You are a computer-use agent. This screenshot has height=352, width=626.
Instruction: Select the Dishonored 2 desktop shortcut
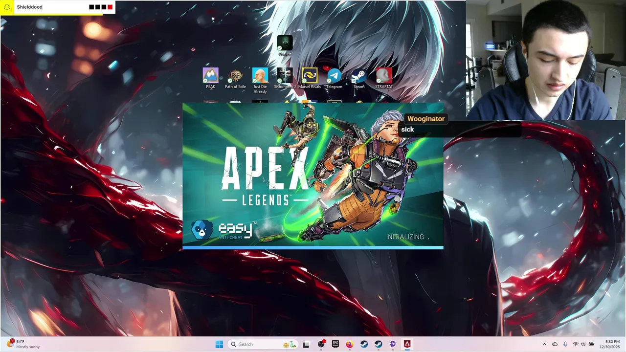coord(285,78)
